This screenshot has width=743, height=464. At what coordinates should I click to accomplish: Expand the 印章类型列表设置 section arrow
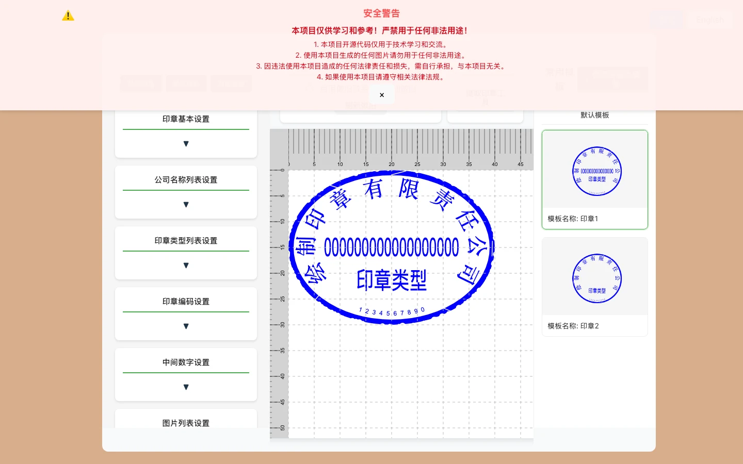click(186, 266)
